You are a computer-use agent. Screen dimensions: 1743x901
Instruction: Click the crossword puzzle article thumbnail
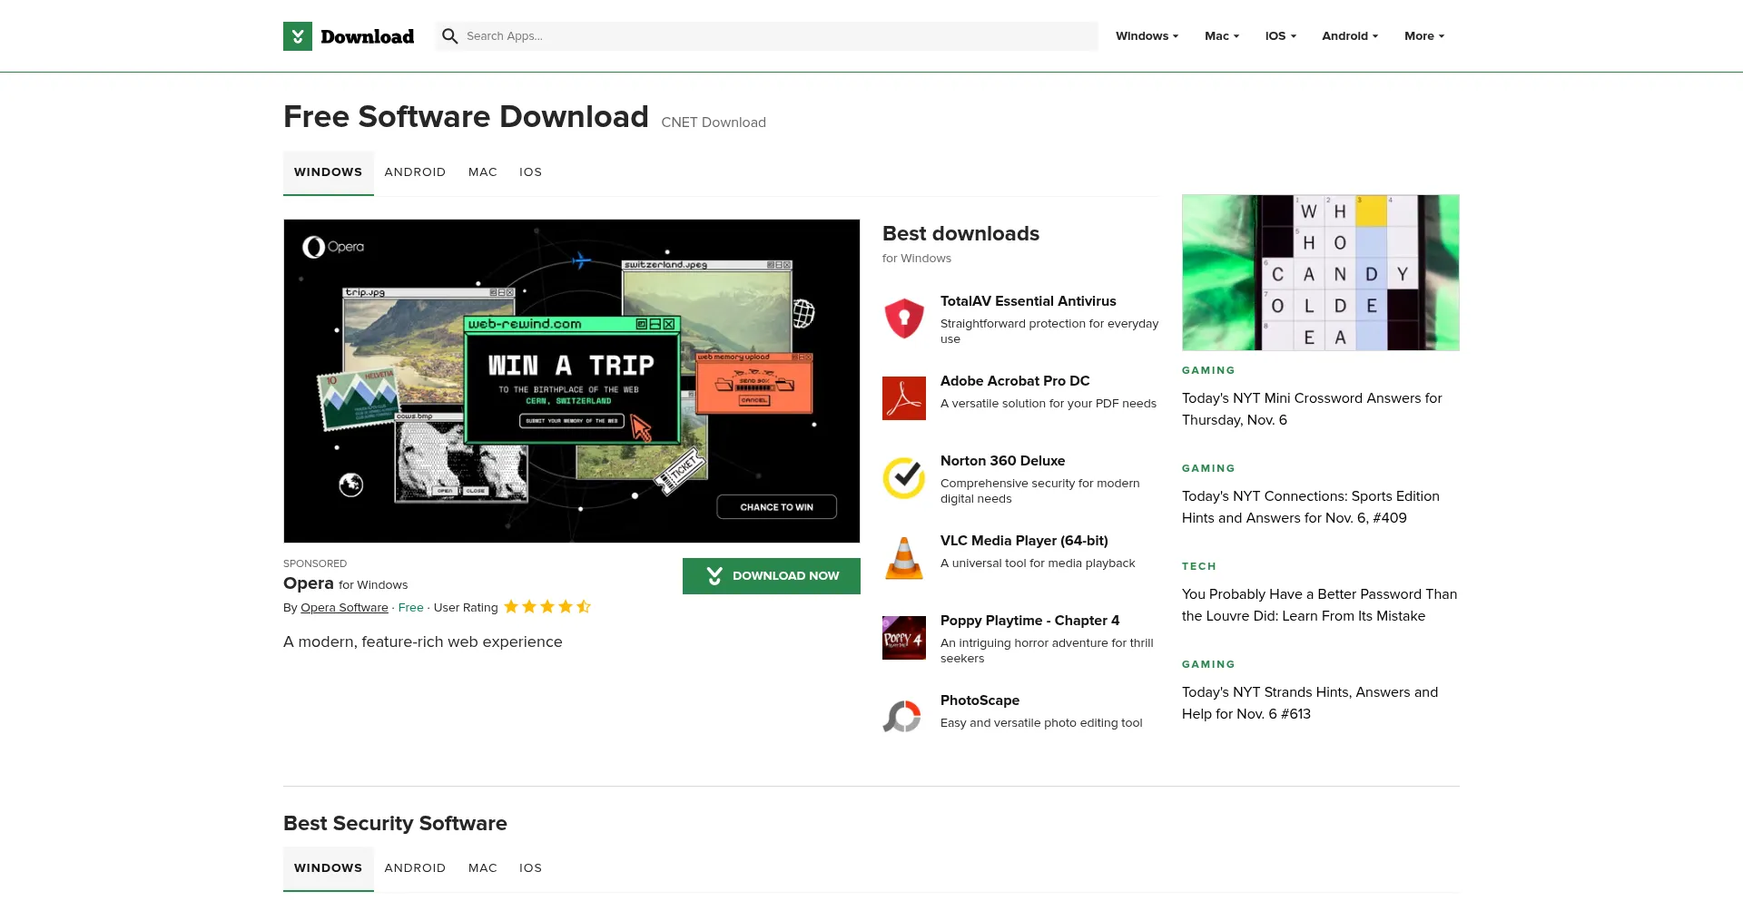(1321, 272)
